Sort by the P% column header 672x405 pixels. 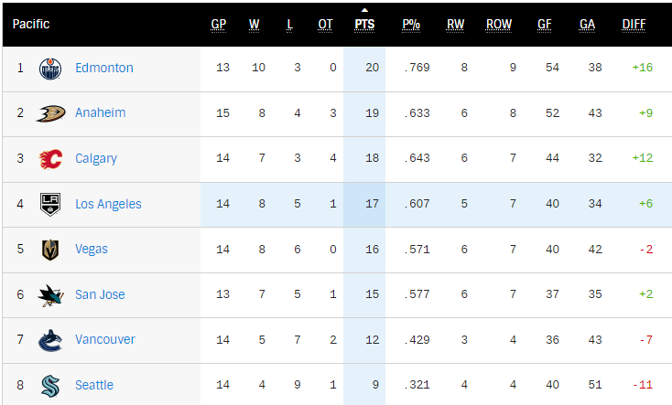(x=411, y=25)
